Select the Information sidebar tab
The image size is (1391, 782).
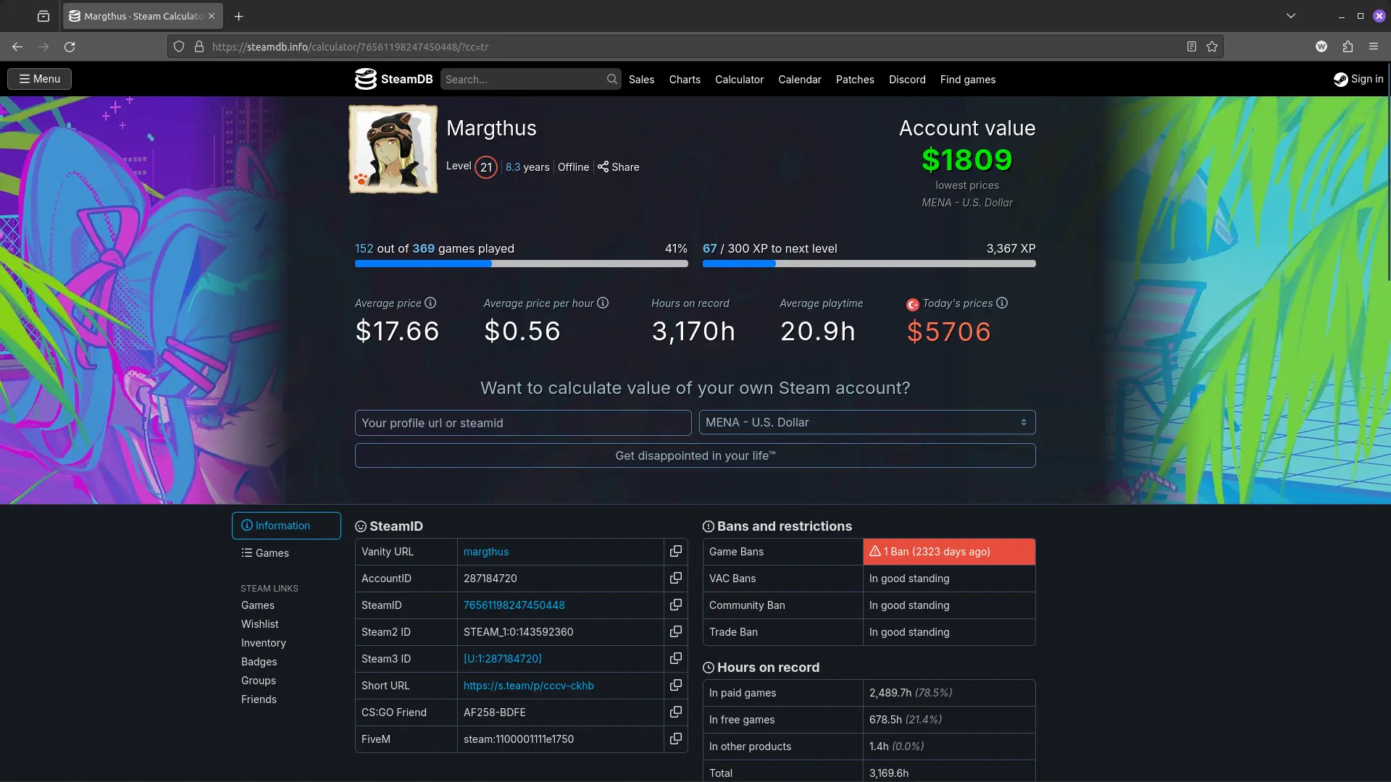click(x=286, y=526)
